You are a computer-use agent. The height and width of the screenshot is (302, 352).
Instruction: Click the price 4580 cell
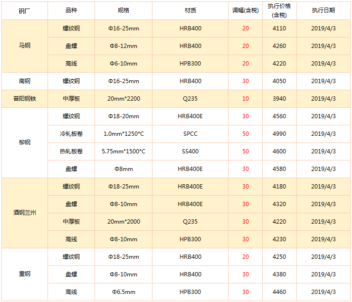coord(279,169)
